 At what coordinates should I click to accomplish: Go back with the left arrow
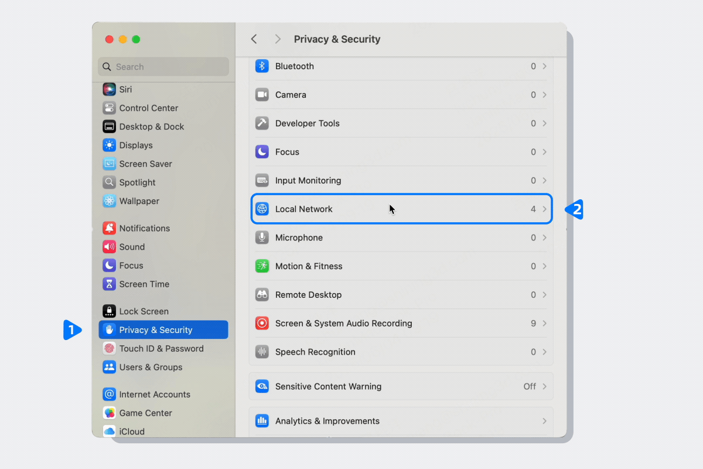pos(254,39)
